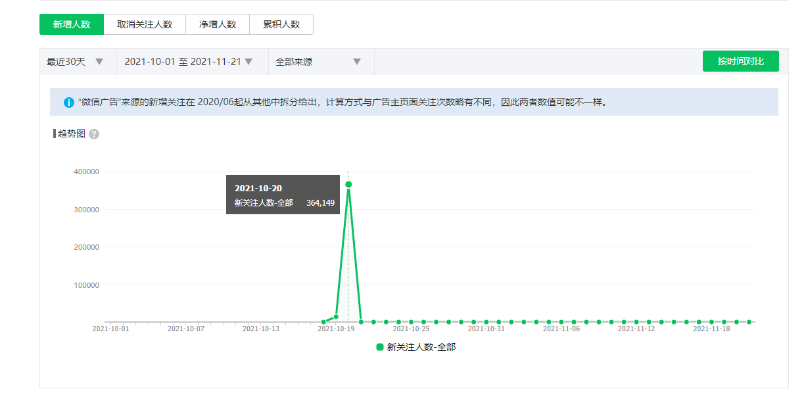Click the first data point on the line

[x=323, y=322]
